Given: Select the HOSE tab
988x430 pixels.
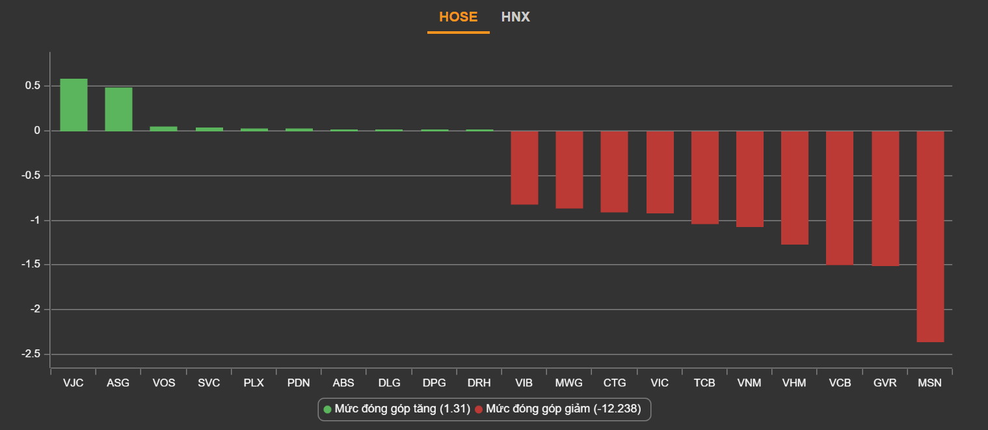Looking at the screenshot, I should 458,17.
